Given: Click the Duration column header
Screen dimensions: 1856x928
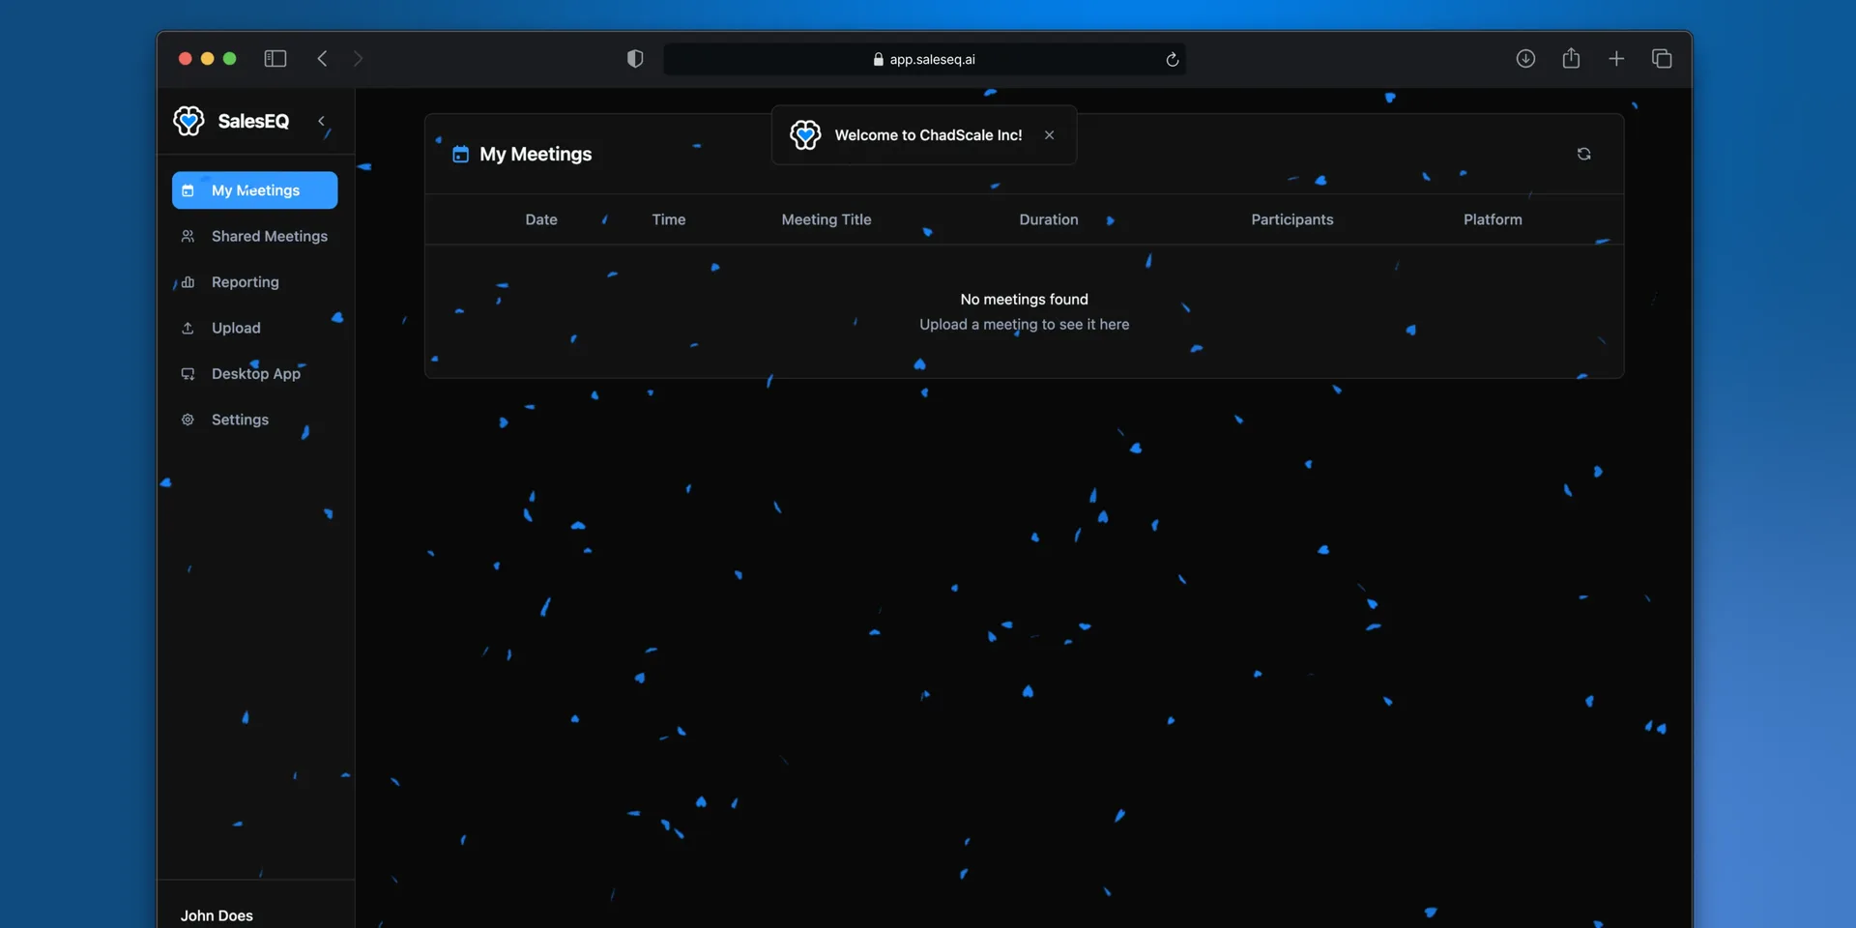Looking at the screenshot, I should pyautogui.click(x=1049, y=219).
